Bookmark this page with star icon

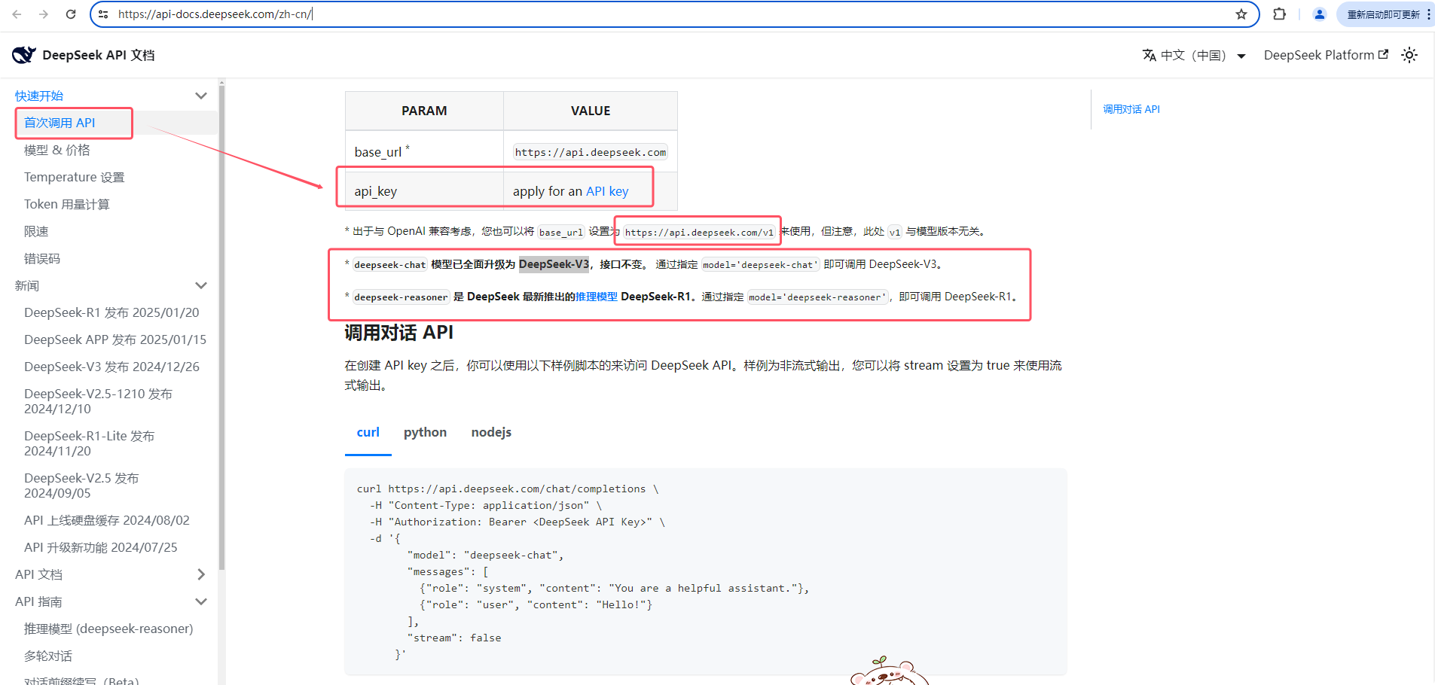(1241, 14)
